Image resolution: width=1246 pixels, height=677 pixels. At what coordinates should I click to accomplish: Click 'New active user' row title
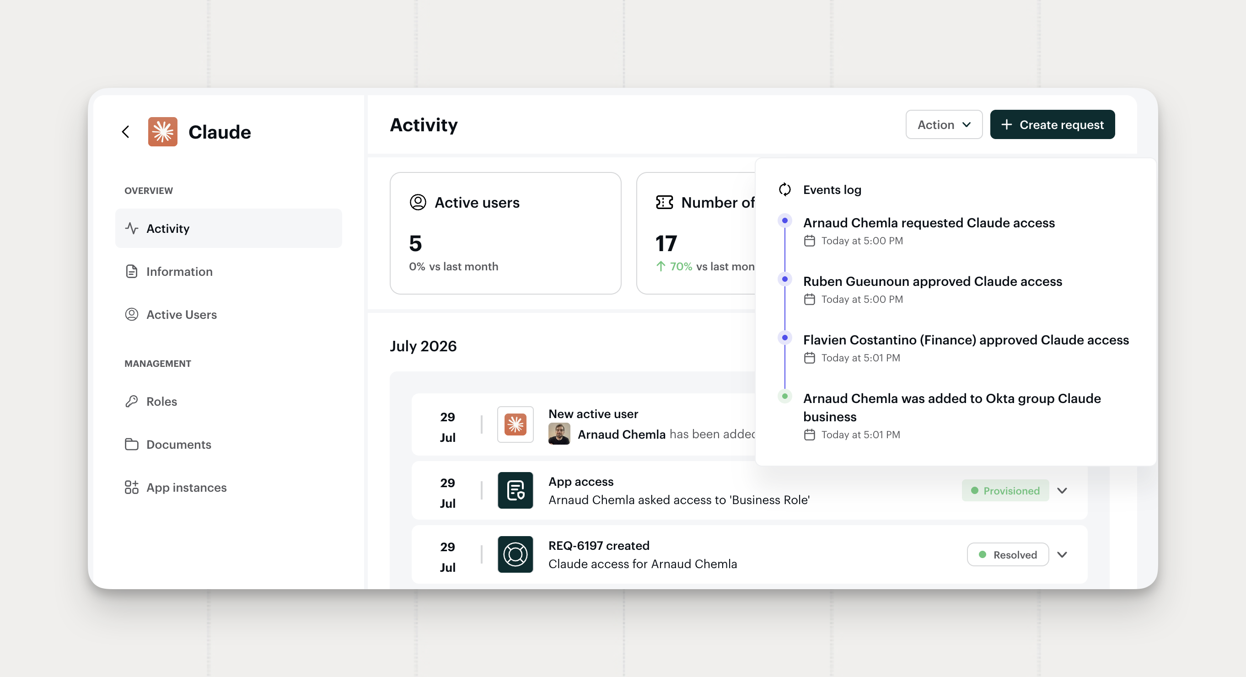pos(593,414)
